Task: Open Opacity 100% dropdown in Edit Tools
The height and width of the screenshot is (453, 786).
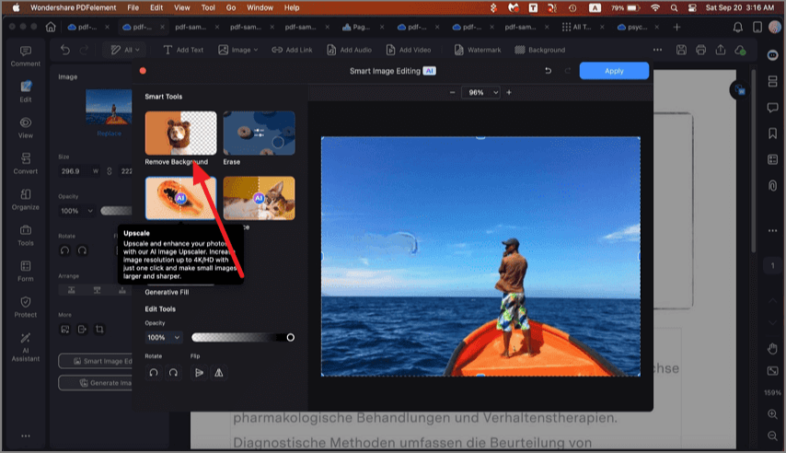Action: (x=164, y=338)
